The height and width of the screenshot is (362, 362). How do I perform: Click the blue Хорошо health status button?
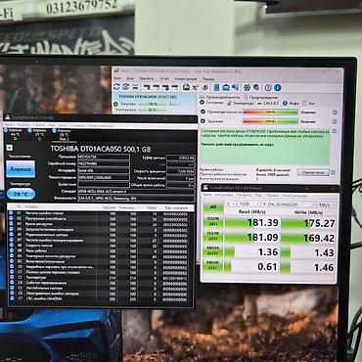click(x=21, y=169)
